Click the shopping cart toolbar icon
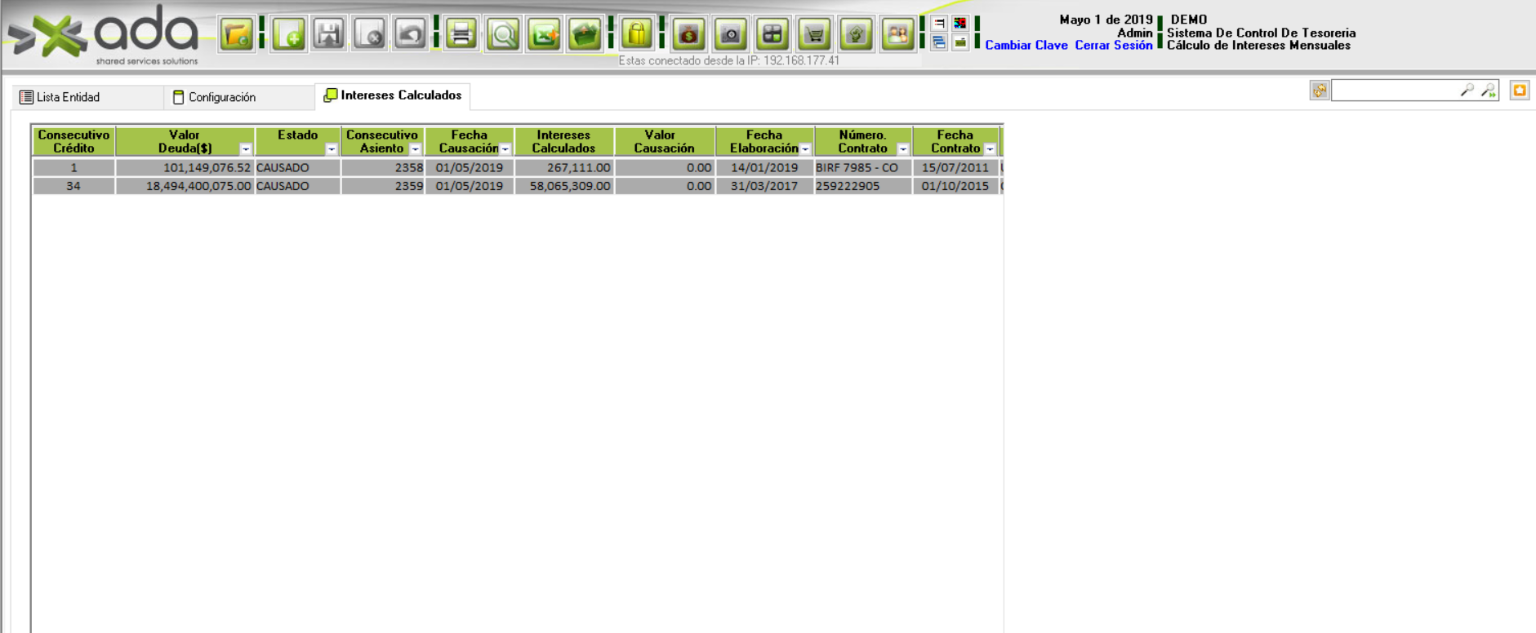Viewport: 1536px width, 633px height. pos(814,35)
